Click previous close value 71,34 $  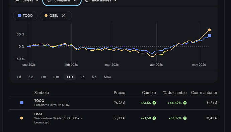tap(212, 103)
